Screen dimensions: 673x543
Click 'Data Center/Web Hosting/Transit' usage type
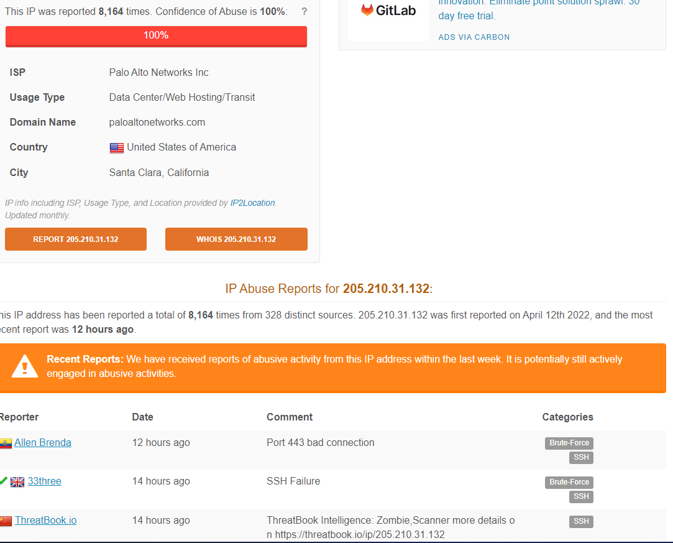[182, 98]
